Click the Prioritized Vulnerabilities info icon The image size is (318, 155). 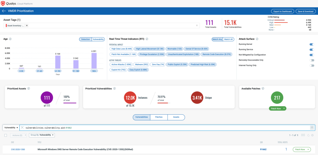(115, 88)
